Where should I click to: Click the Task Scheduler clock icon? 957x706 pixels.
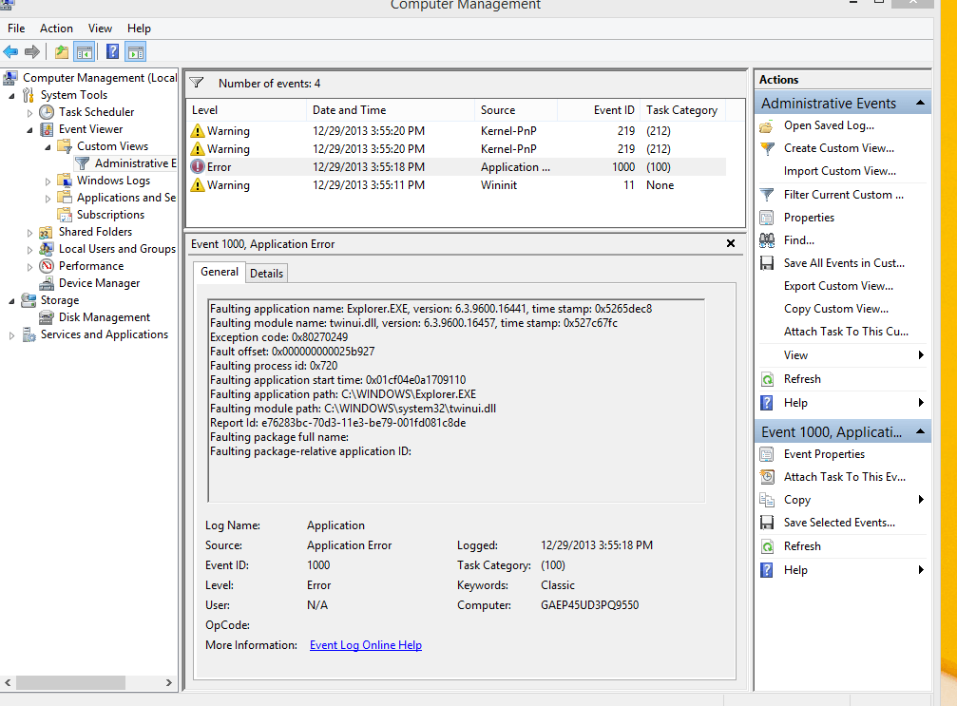[x=47, y=112]
